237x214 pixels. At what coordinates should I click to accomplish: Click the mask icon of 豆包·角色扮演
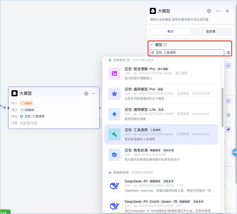(x=114, y=155)
